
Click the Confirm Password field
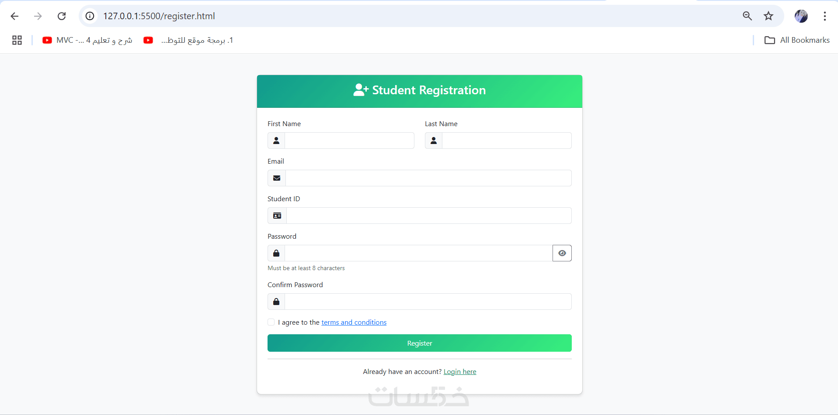pos(428,302)
